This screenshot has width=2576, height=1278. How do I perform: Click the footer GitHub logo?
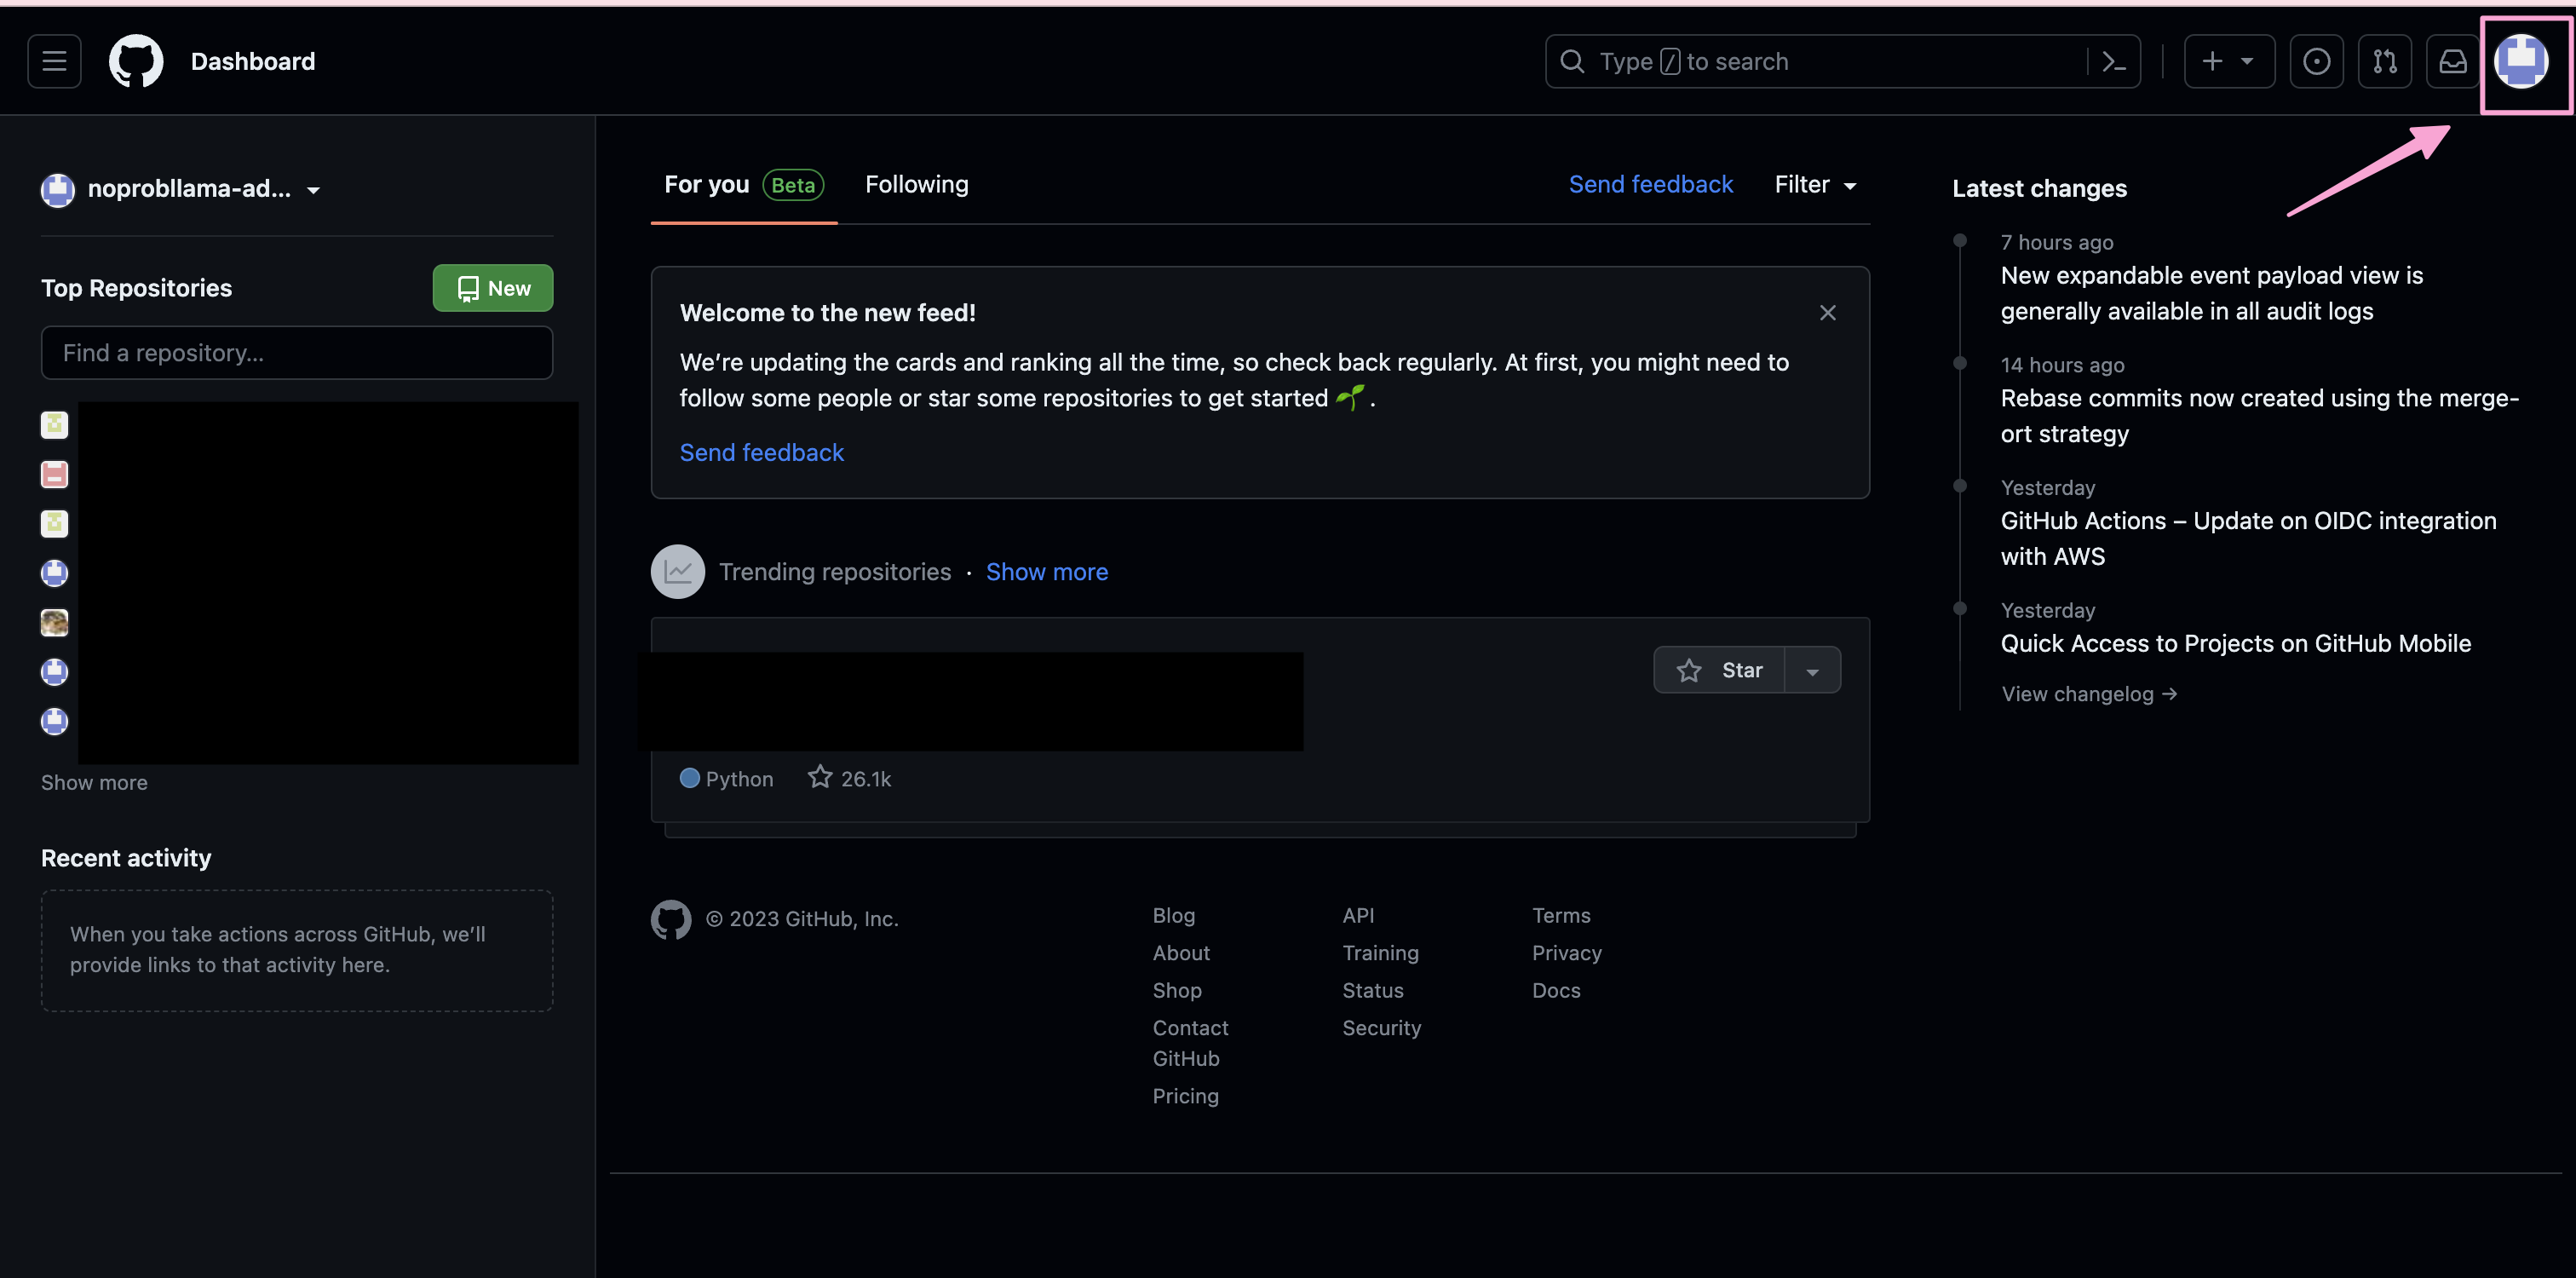point(671,919)
